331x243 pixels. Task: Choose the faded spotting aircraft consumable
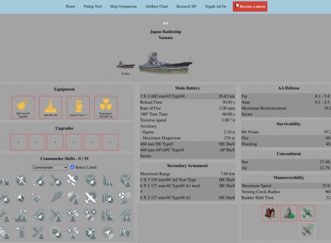pos(307,231)
